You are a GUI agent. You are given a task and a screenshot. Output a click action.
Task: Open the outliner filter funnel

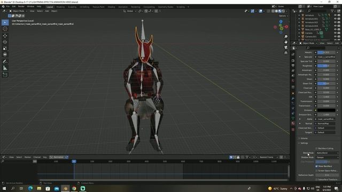click(332, 11)
